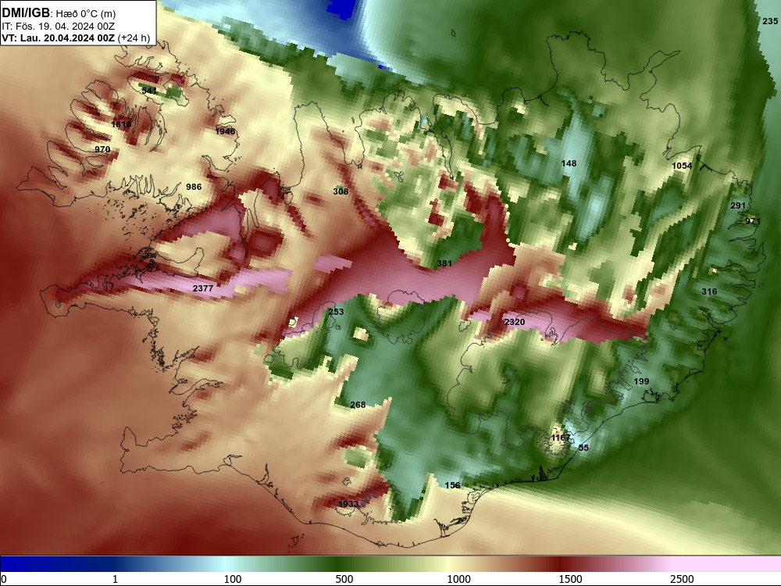The image size is (781, 586).
Task: Click the 970 value on the map
Action: coord(102,149)
